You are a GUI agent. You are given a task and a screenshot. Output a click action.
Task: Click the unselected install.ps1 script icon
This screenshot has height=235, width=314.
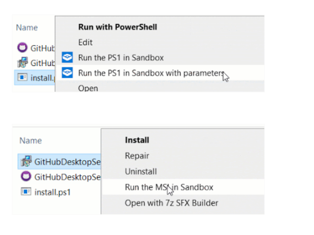(x=26, y=192)
